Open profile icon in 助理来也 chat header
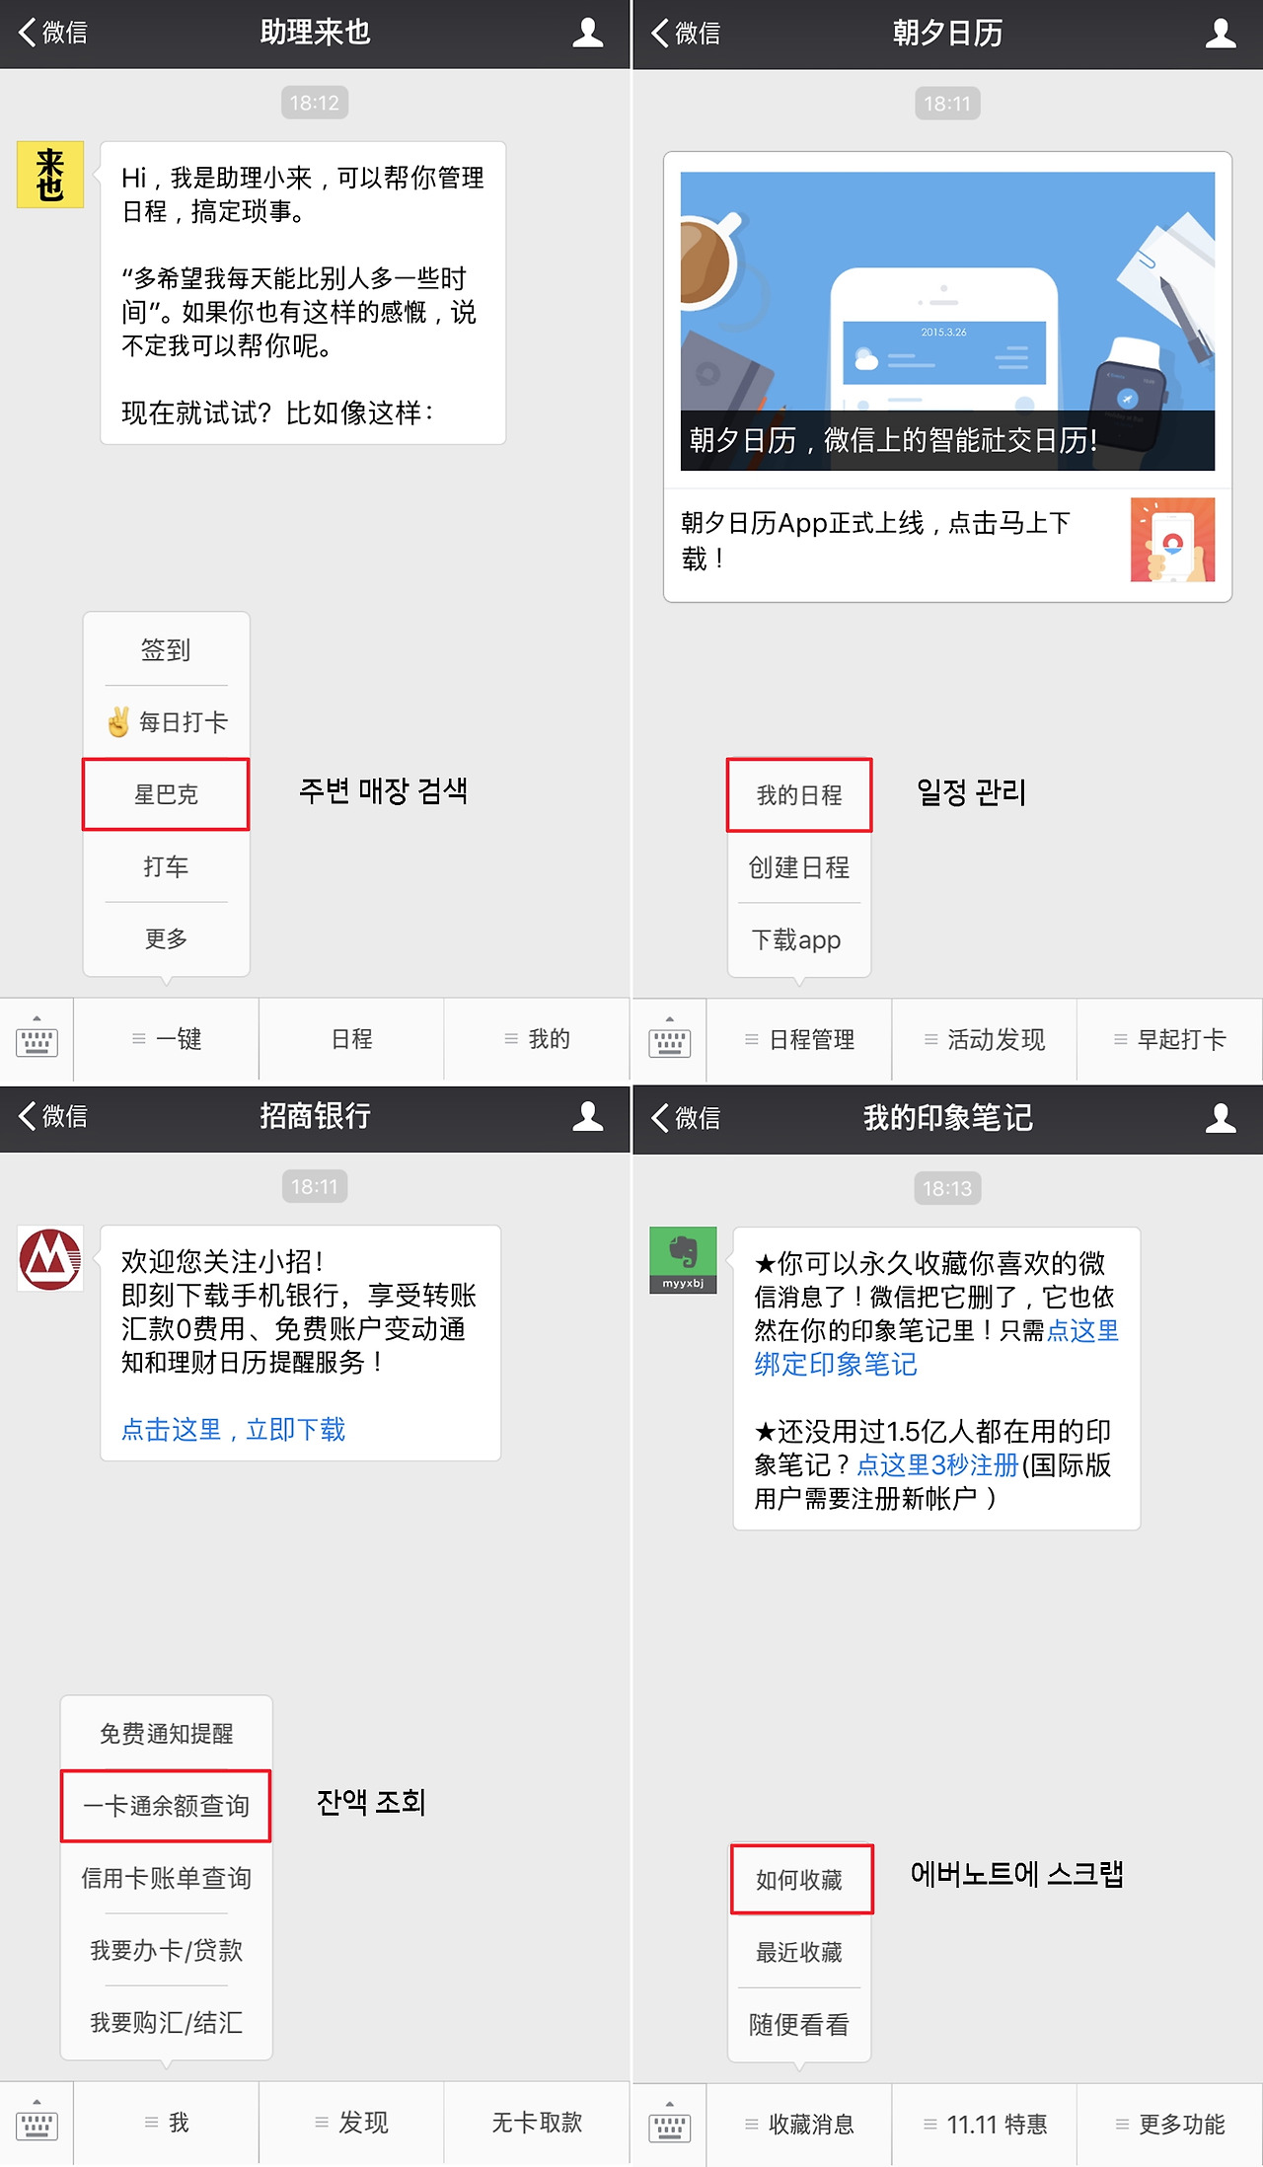The height and width of the screenshot is (2167, 1263). click(x=588, y=33)
